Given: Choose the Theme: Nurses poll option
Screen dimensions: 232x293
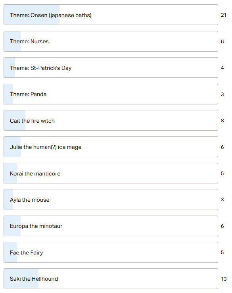Looking at the screenshot, I should point(111,41).
